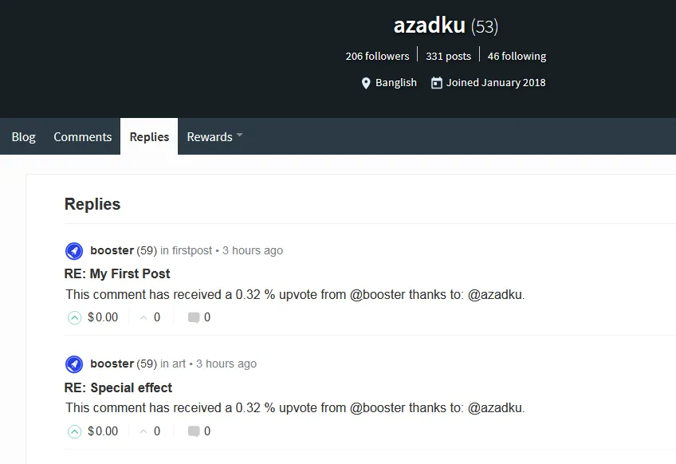Screen dimensions: 676x464
Task: Click the calendar icon by Joined January 2018
Action: (x=436, y=83)
